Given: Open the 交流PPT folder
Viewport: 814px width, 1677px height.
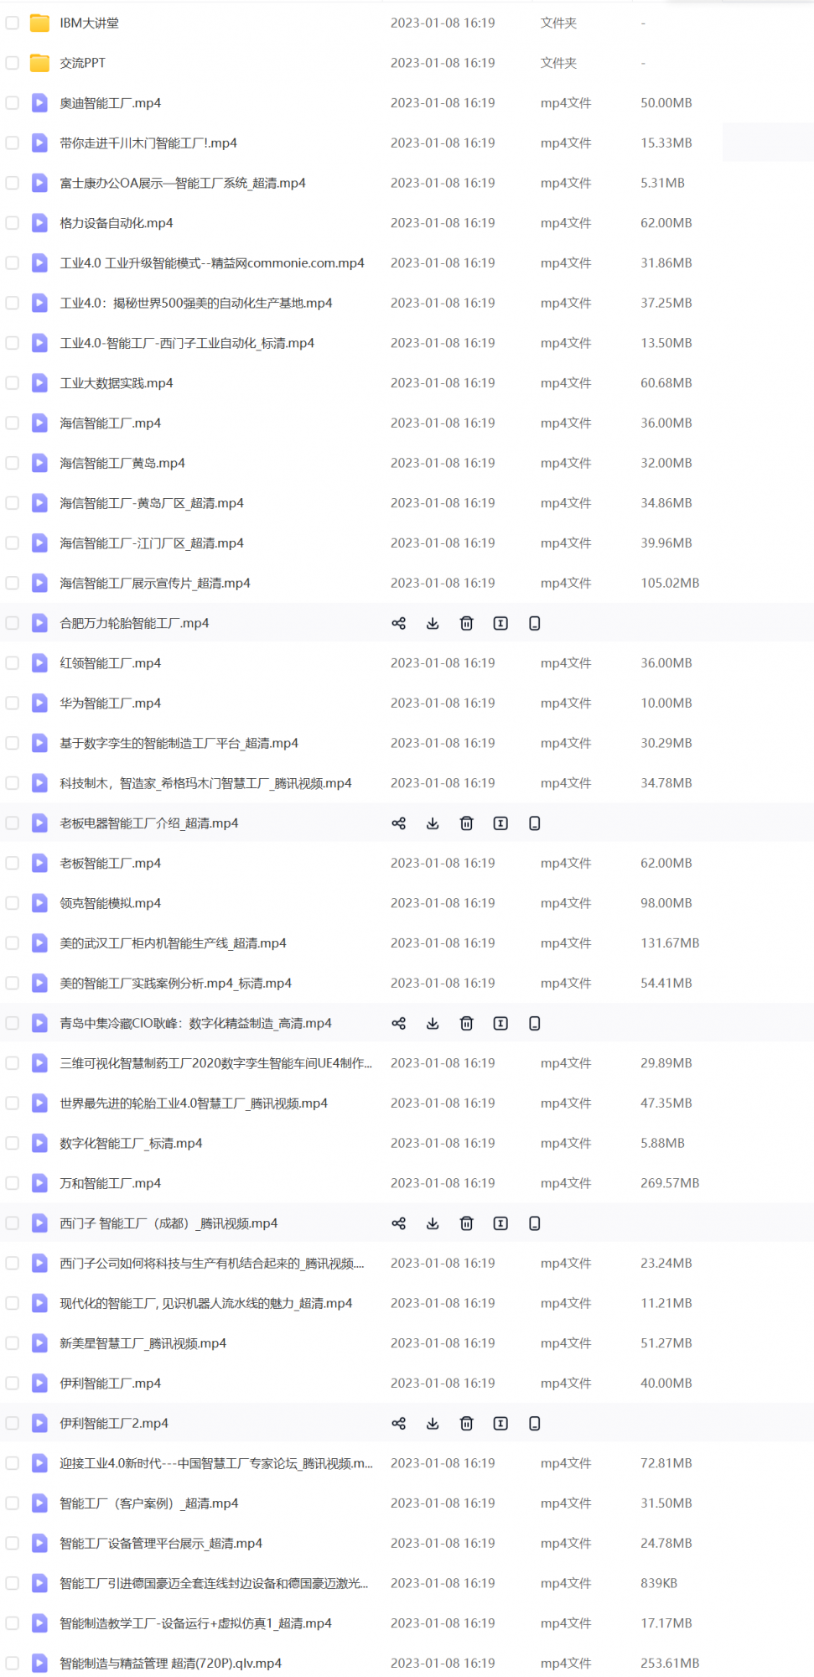Looking at the screenshot, I should point(82,63).
